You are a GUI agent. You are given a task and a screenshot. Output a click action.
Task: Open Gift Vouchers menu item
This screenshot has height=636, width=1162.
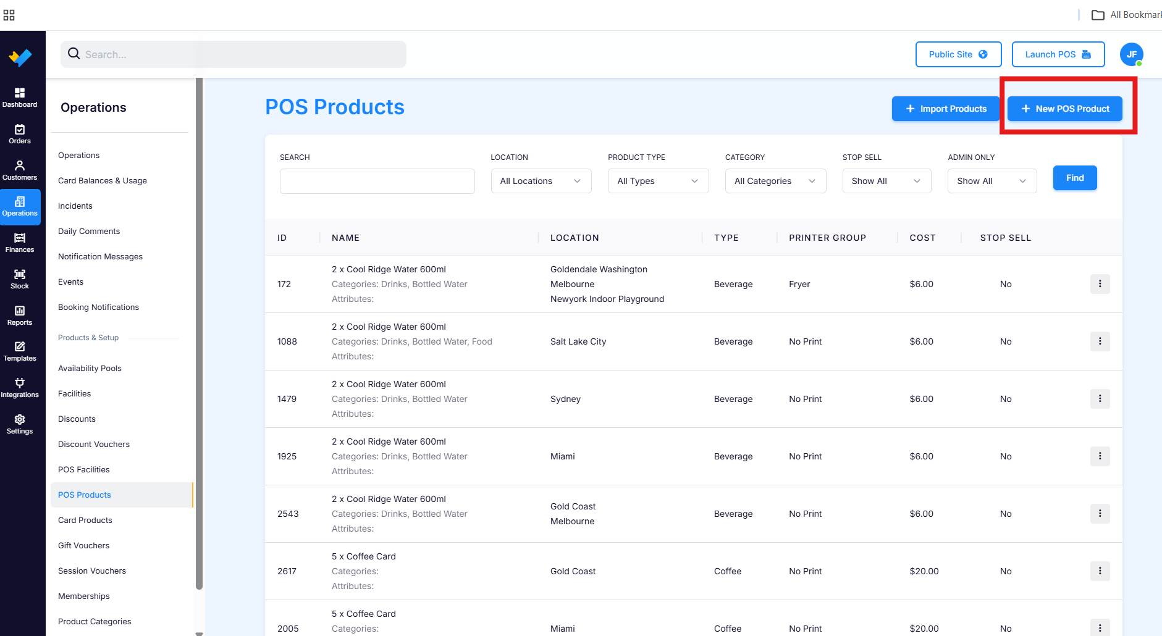click(83, 545)
